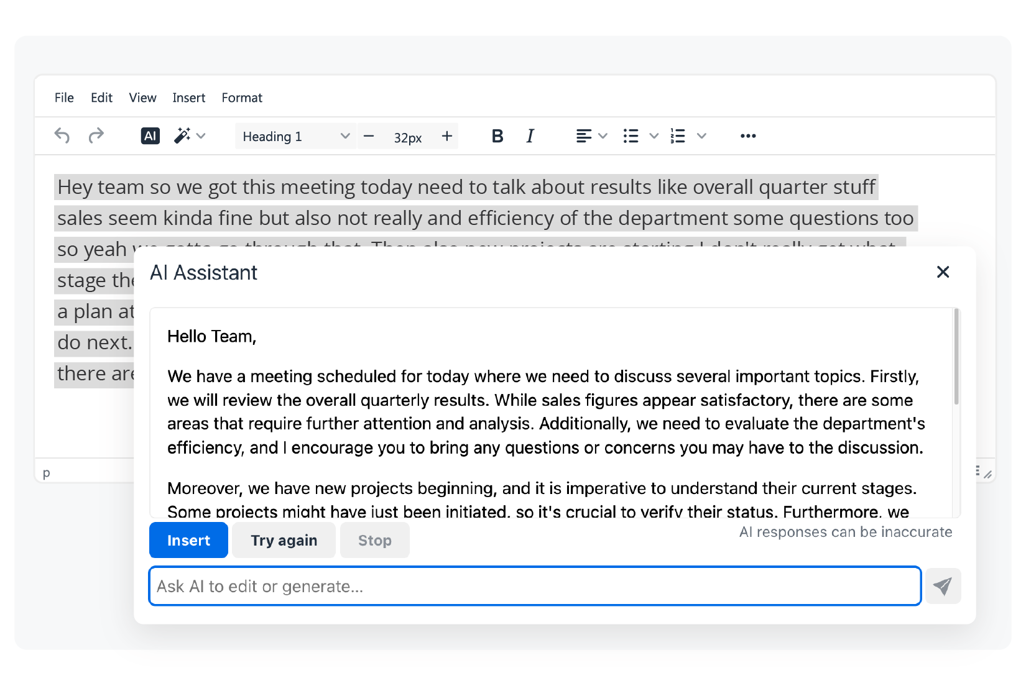Click the 'Moreover, we have new projects' paragraph
This screenshot has width=1026, height=691.
pos(542,500)
